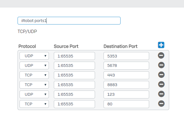Viewport: 184px width, 115px height.
Task: Expand protocol dropdown for port 5678 row
Action: (34, 65)
